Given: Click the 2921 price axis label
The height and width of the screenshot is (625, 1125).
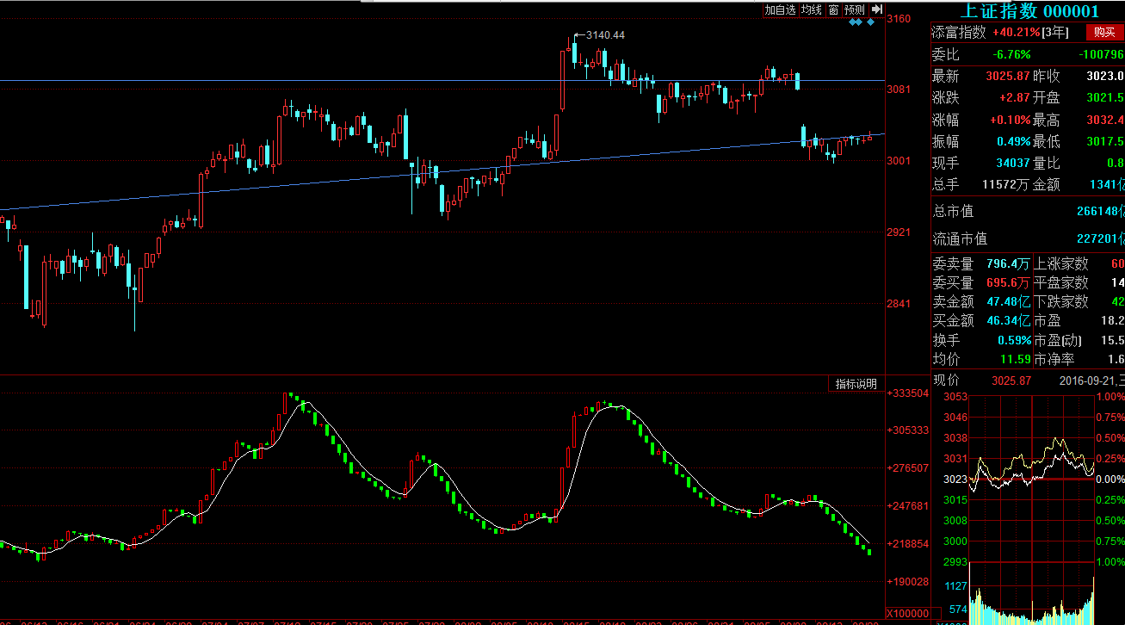Looking at the screenshot, I should [x=899, y=232].
